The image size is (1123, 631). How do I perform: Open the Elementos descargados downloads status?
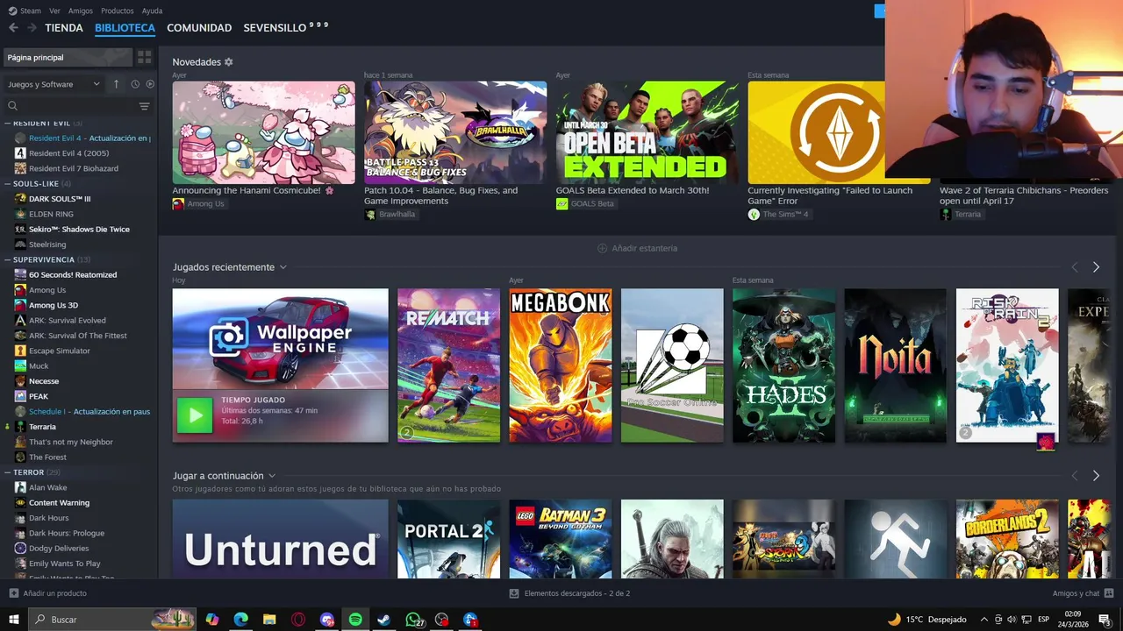coord(570,593)
